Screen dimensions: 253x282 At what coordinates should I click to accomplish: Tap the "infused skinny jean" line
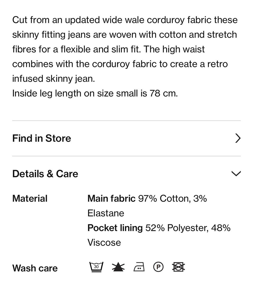tap(53, 79)
